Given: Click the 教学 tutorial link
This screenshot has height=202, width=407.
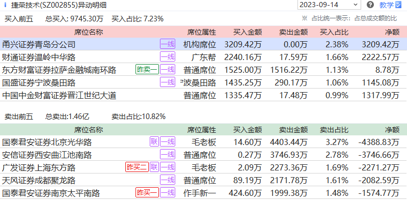Looking at the screenshot, I should pos(387,5).
